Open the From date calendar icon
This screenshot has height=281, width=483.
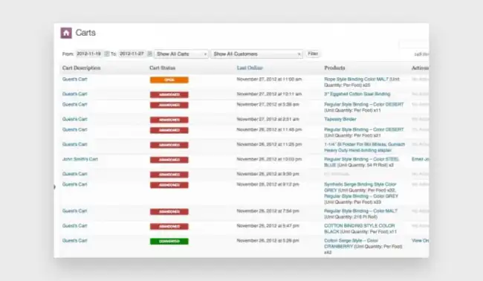106,54
